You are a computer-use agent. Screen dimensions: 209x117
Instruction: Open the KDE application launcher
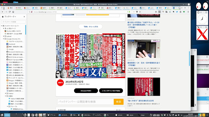[2, 115]
